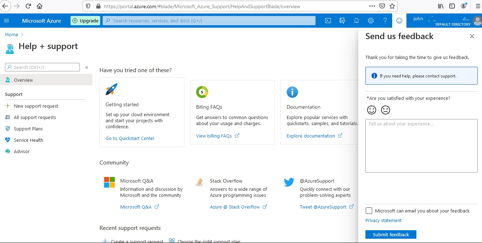Collapse the sidebar with the double chevron
The height and width of the screenshot is (243, 482).
click(86, 67)
